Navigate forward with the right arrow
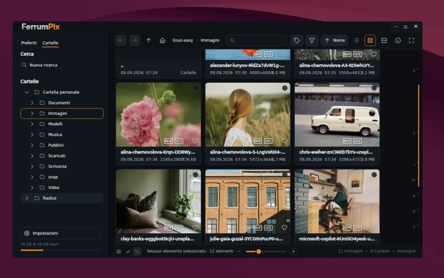The height and width of the screenshot is (278, 444). pyautogui.click(x=134, y=40)
